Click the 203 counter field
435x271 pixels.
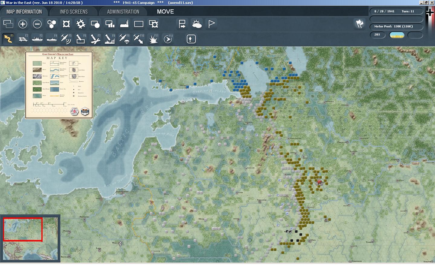(378, 35)
